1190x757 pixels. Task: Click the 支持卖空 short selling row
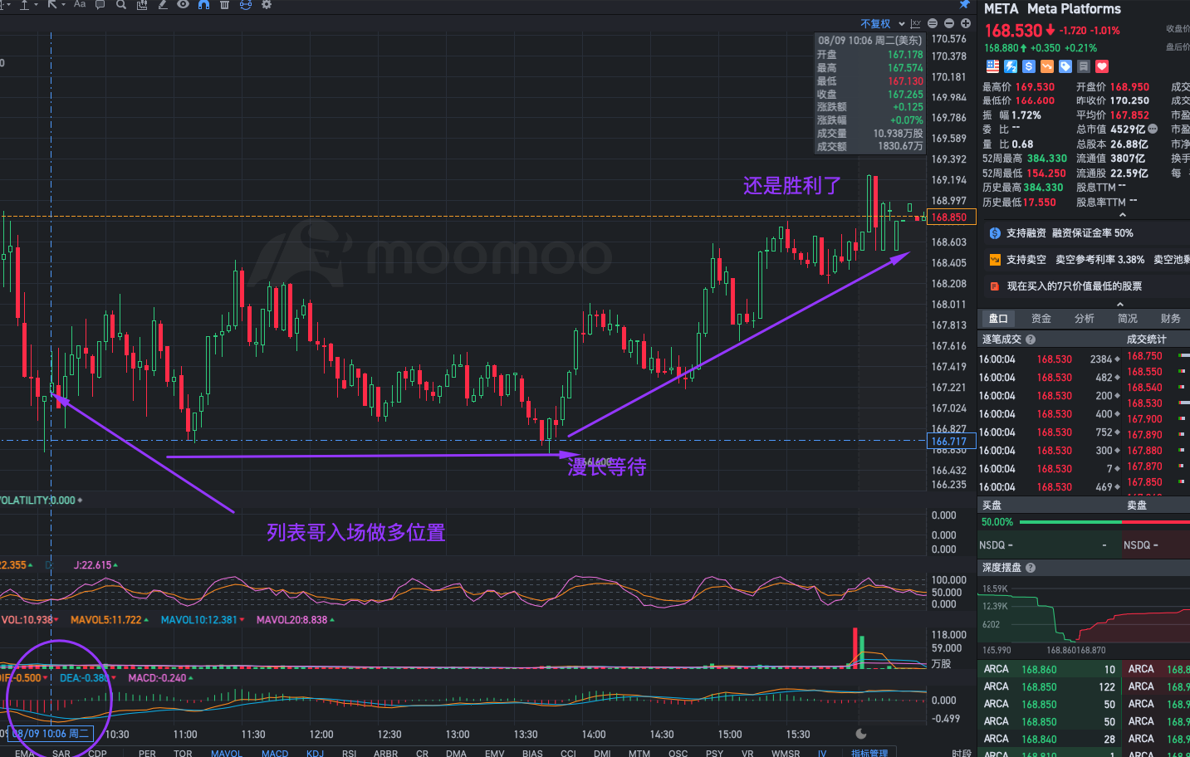pyautogui.click(x=1089, y=260)
